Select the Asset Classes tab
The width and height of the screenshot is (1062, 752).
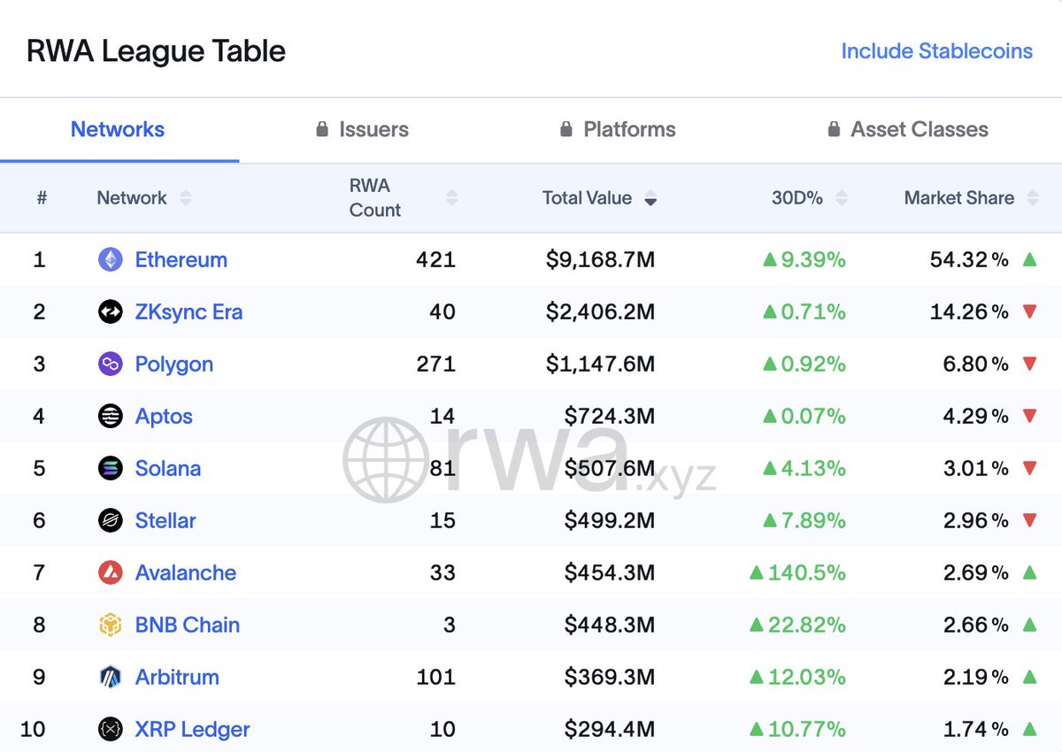point(907,129)
